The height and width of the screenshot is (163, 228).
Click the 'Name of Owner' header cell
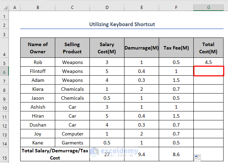(38, 48)
